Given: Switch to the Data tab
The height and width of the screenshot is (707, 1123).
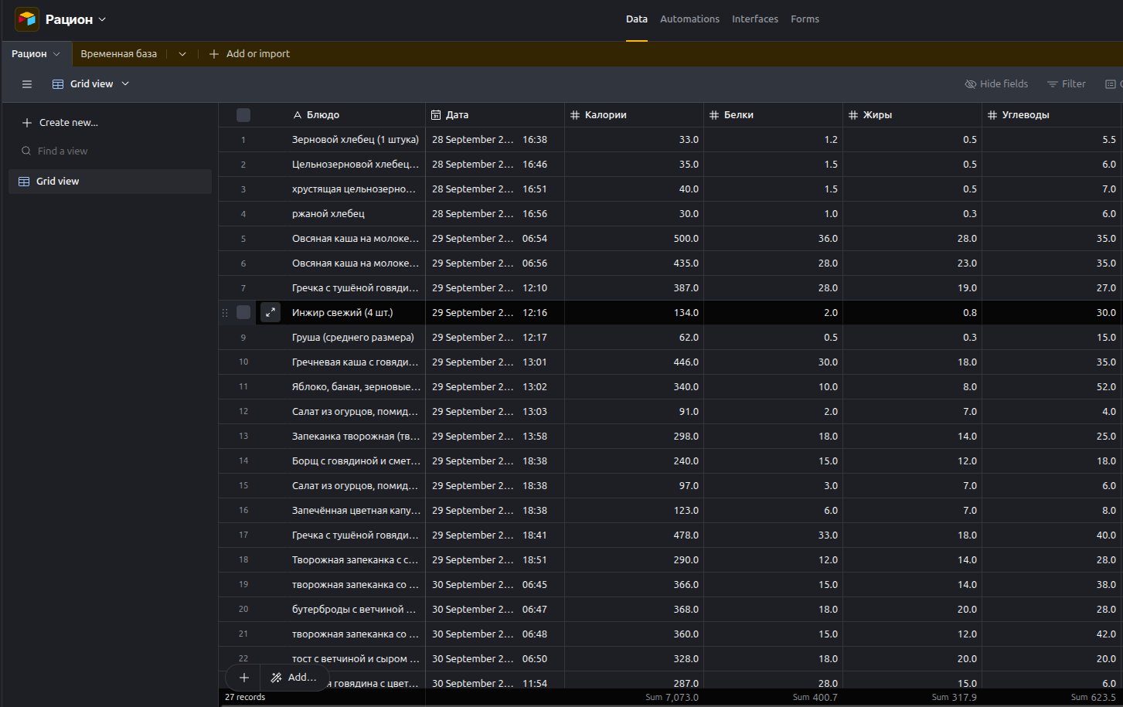Looking at the screenshot, I should (637, 19).
